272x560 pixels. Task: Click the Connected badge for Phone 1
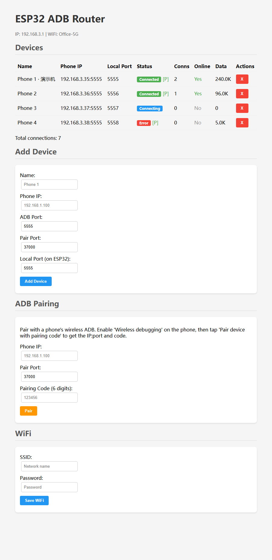[149, 79]
